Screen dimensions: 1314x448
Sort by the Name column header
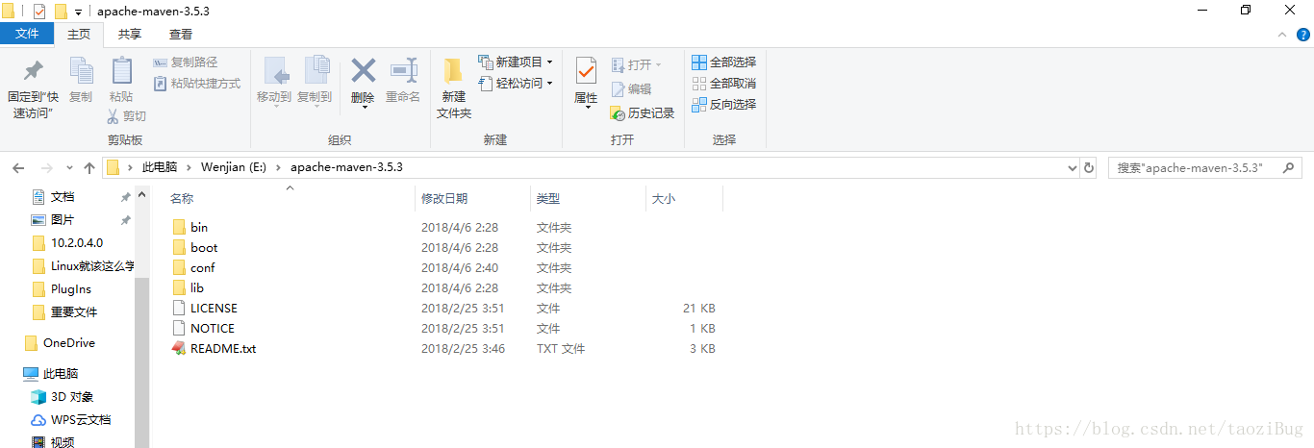point(289,198)
